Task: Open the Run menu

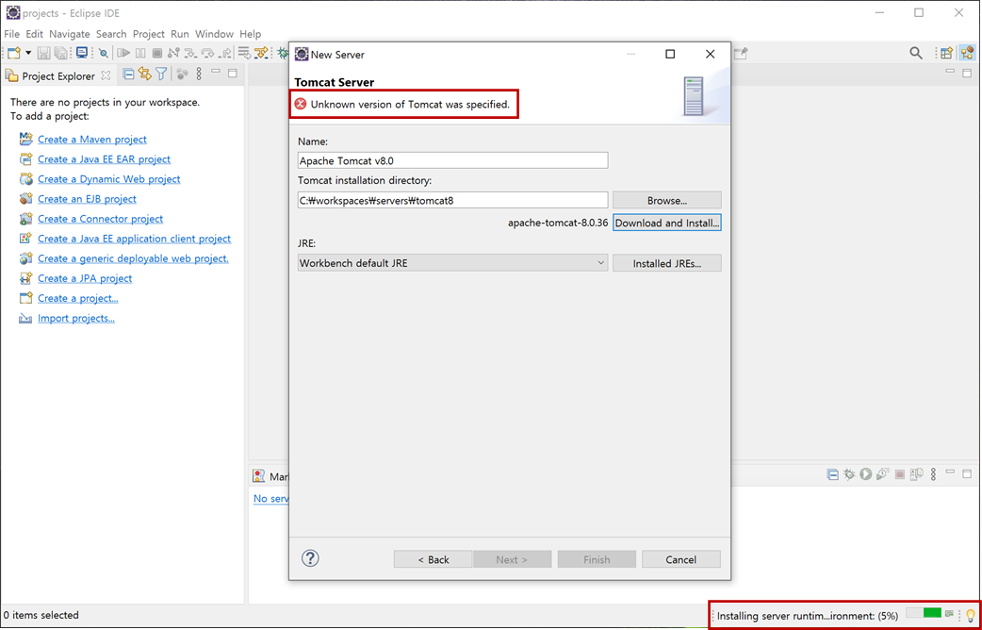Action: (180, 34)
